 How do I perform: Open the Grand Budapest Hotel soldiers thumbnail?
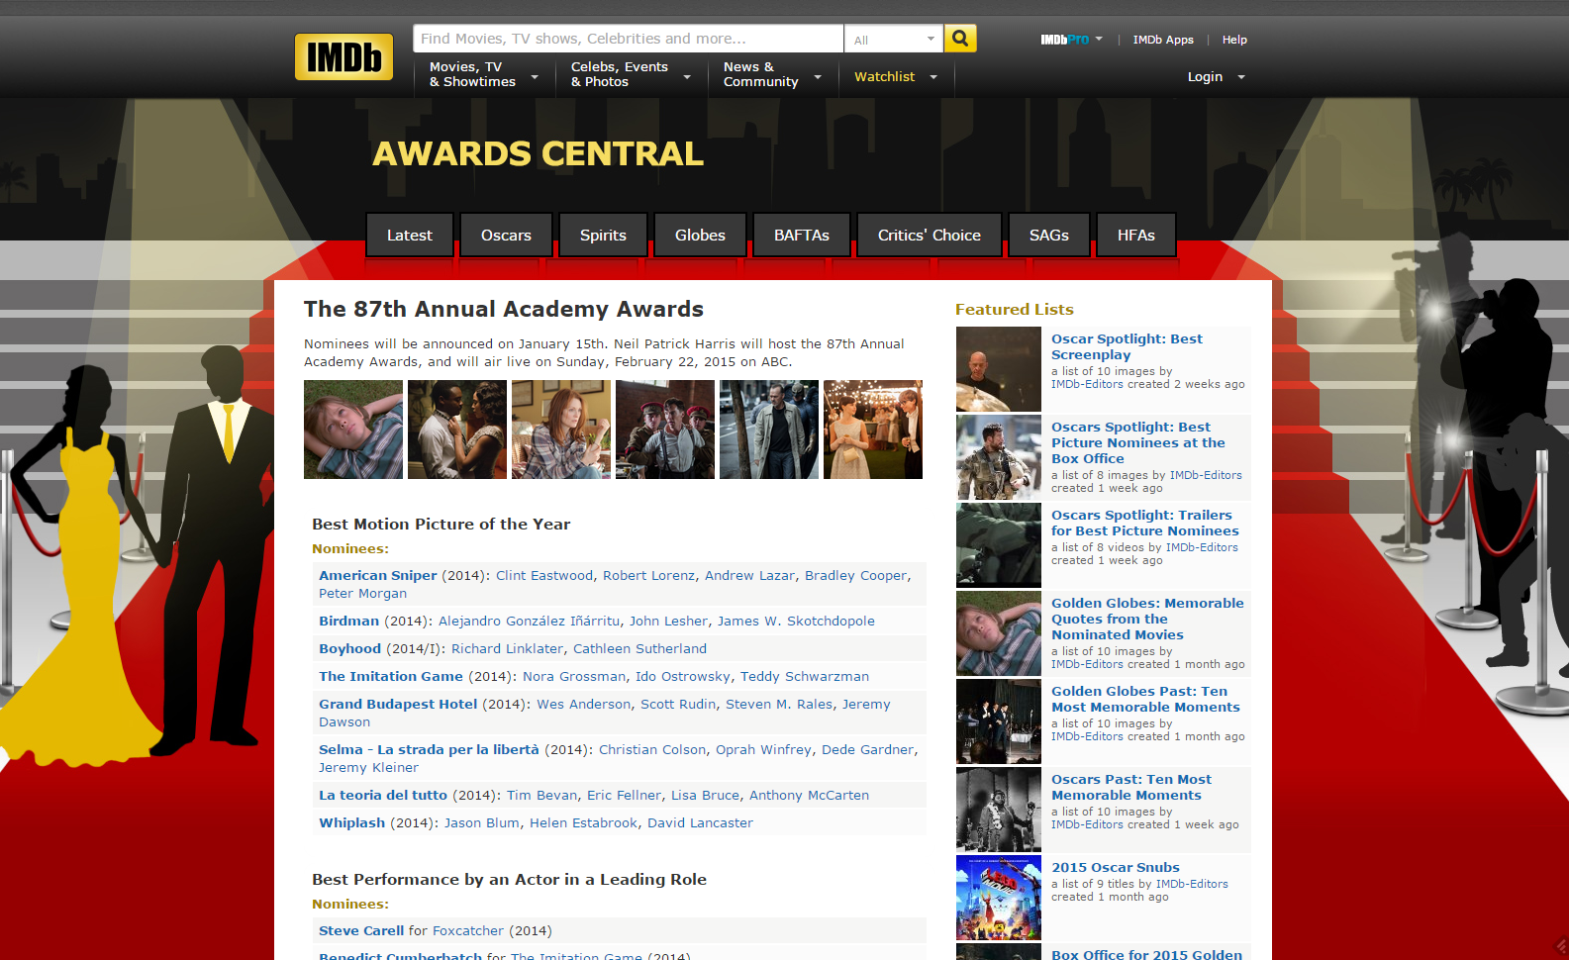coord(665,430)
